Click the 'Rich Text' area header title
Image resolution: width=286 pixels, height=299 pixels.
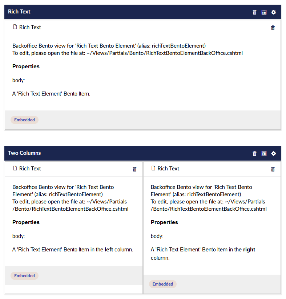[x=19, y=12]
